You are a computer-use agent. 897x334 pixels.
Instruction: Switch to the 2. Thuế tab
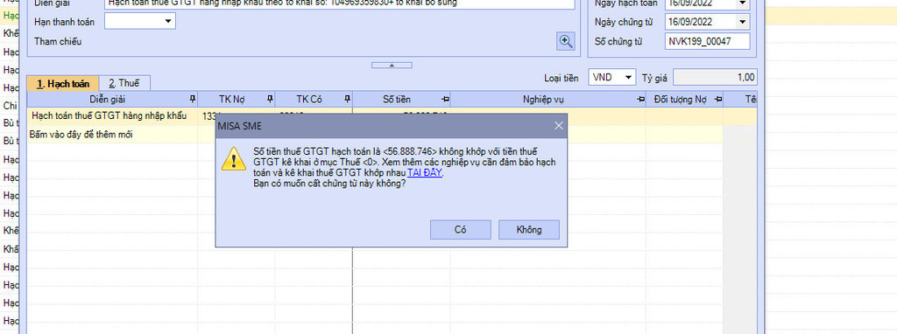124,83
